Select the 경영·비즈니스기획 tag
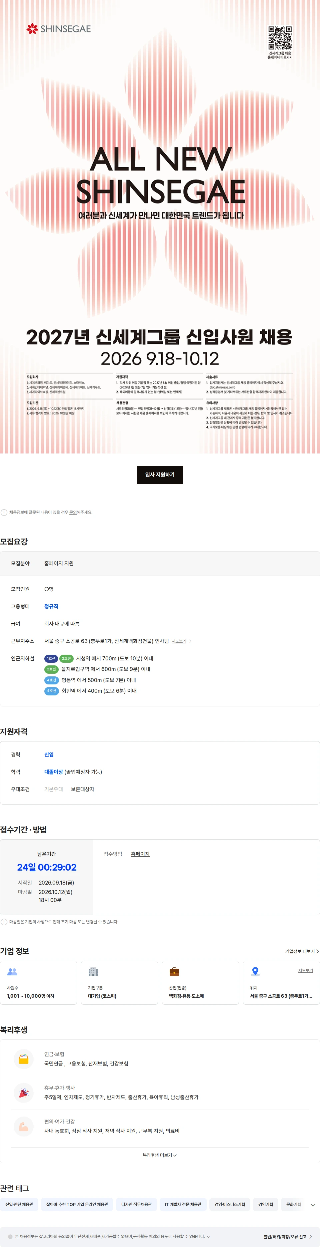This screenshot has height=1247, width=320. tap(230, 1204)
